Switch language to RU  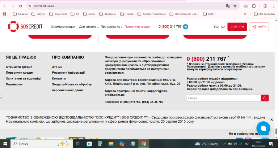tap(216, 27)
